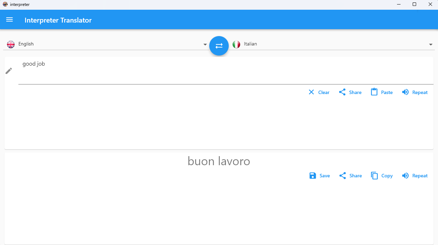Click the pencil edit icon

coord(9,71)
